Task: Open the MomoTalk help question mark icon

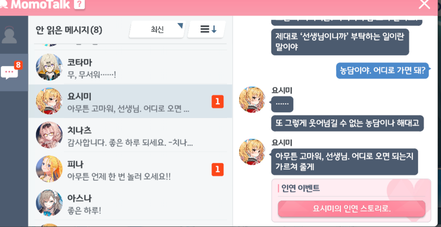Action: click(79, 4)
